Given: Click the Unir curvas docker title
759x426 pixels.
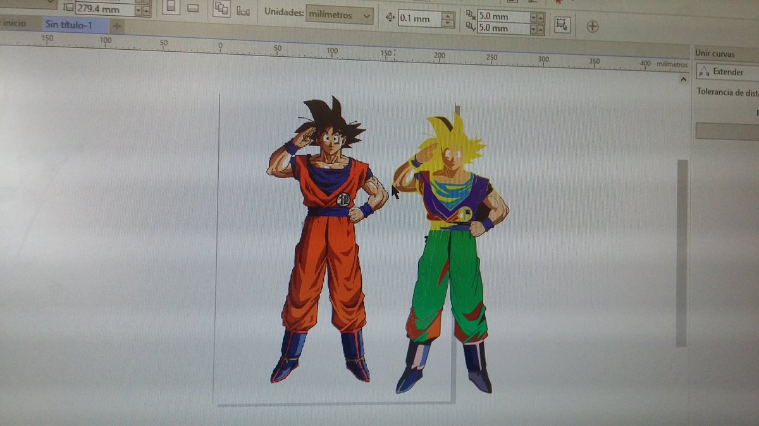Looking at the screenshot, I should click(x=714, y=54).
